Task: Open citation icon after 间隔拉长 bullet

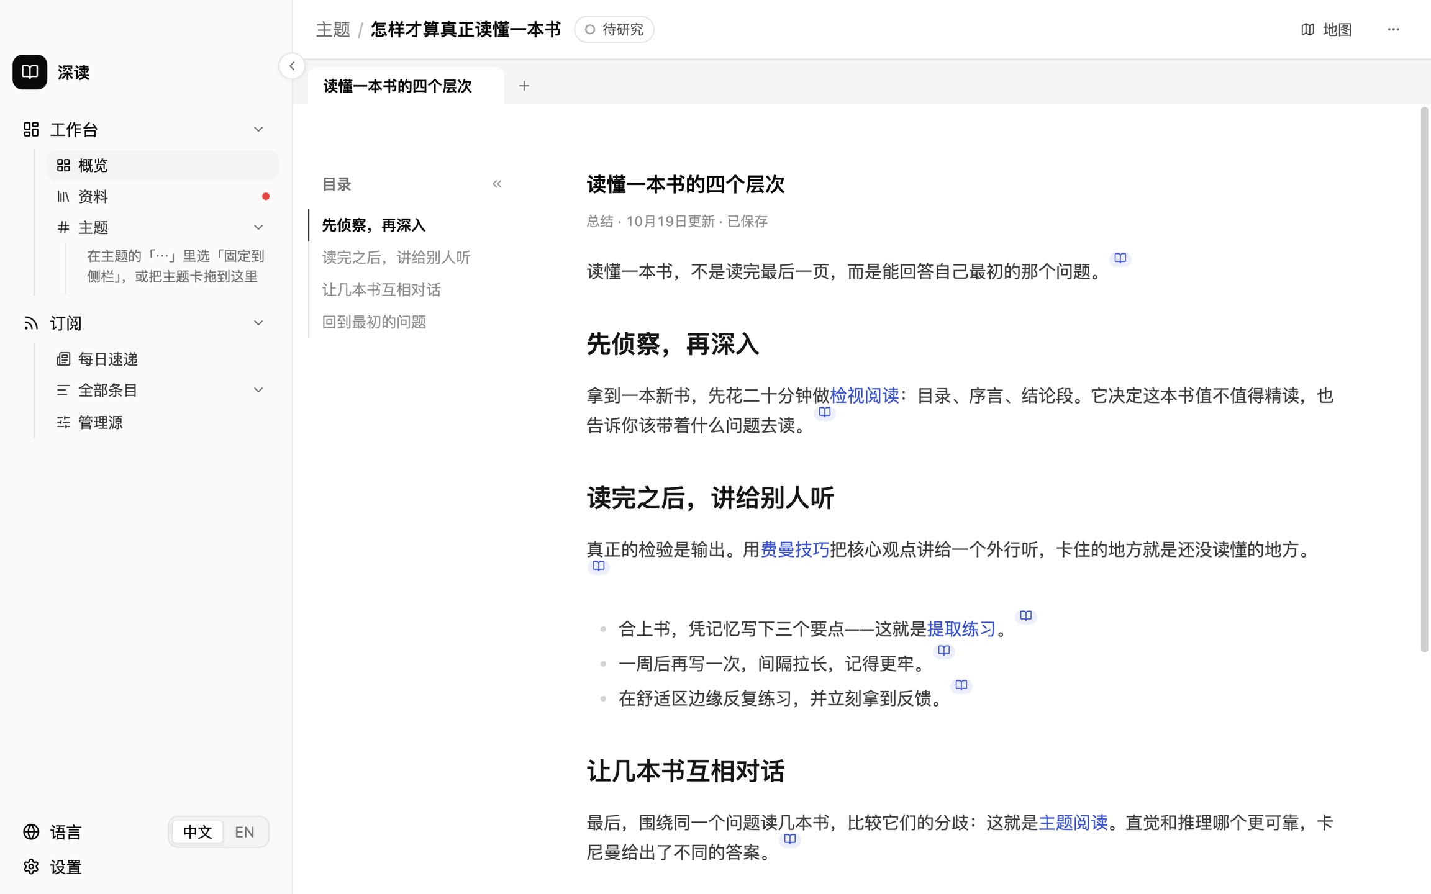Action: [943, 651]
